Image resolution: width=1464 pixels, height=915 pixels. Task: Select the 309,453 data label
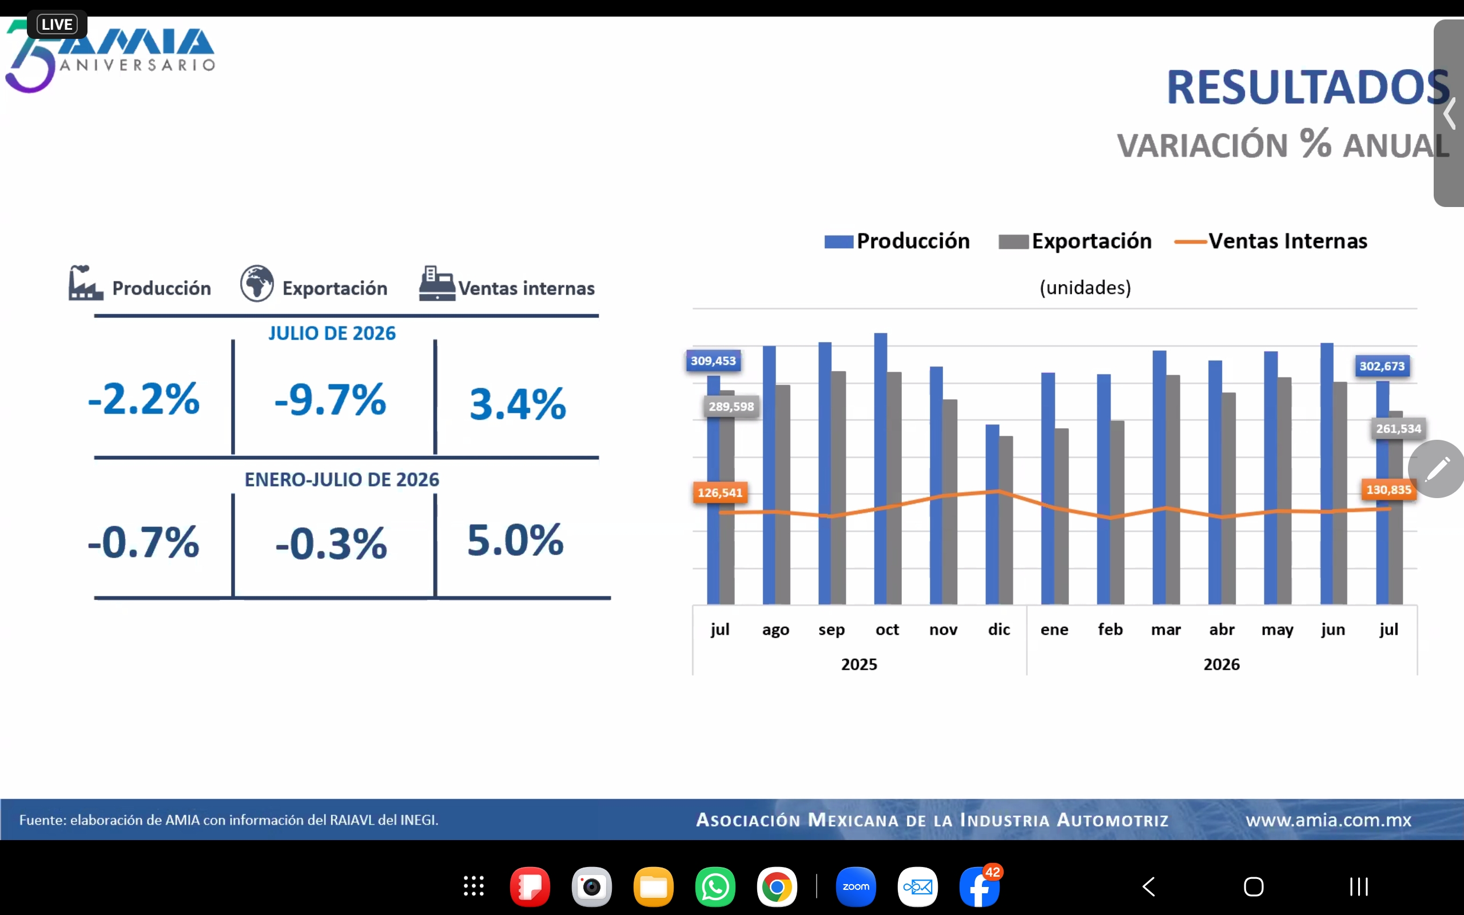[x=713, y=361]
